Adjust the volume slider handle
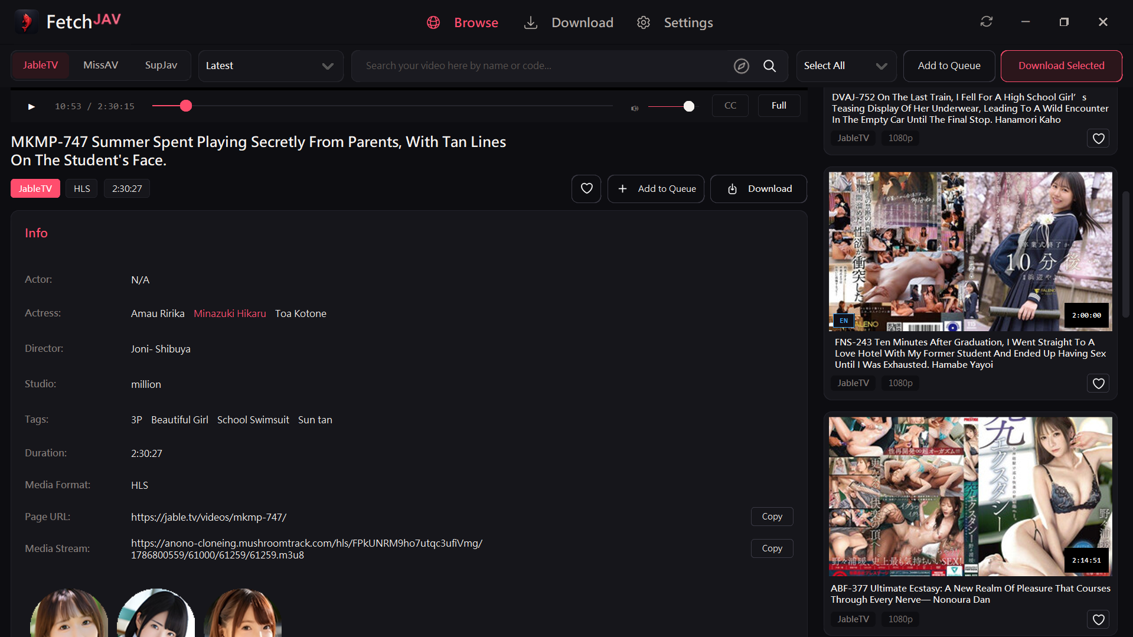 pos(689,106)
